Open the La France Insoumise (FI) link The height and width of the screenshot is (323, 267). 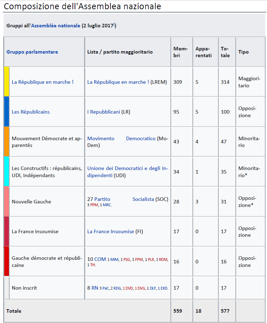pyautogui.click(x=110, y=231)
